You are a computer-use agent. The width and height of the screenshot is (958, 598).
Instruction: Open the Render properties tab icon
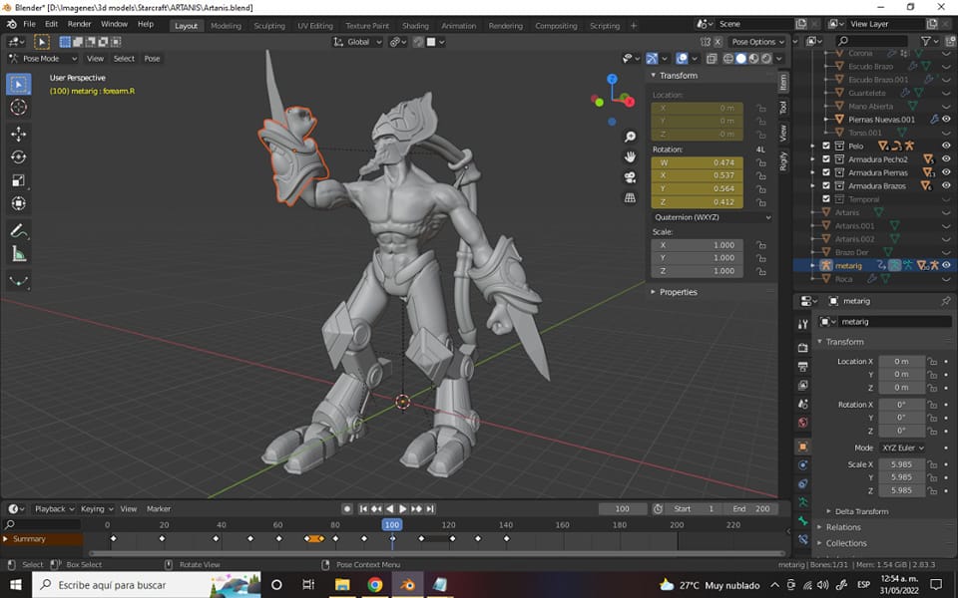pyautogui.click(x=802, y=348)
